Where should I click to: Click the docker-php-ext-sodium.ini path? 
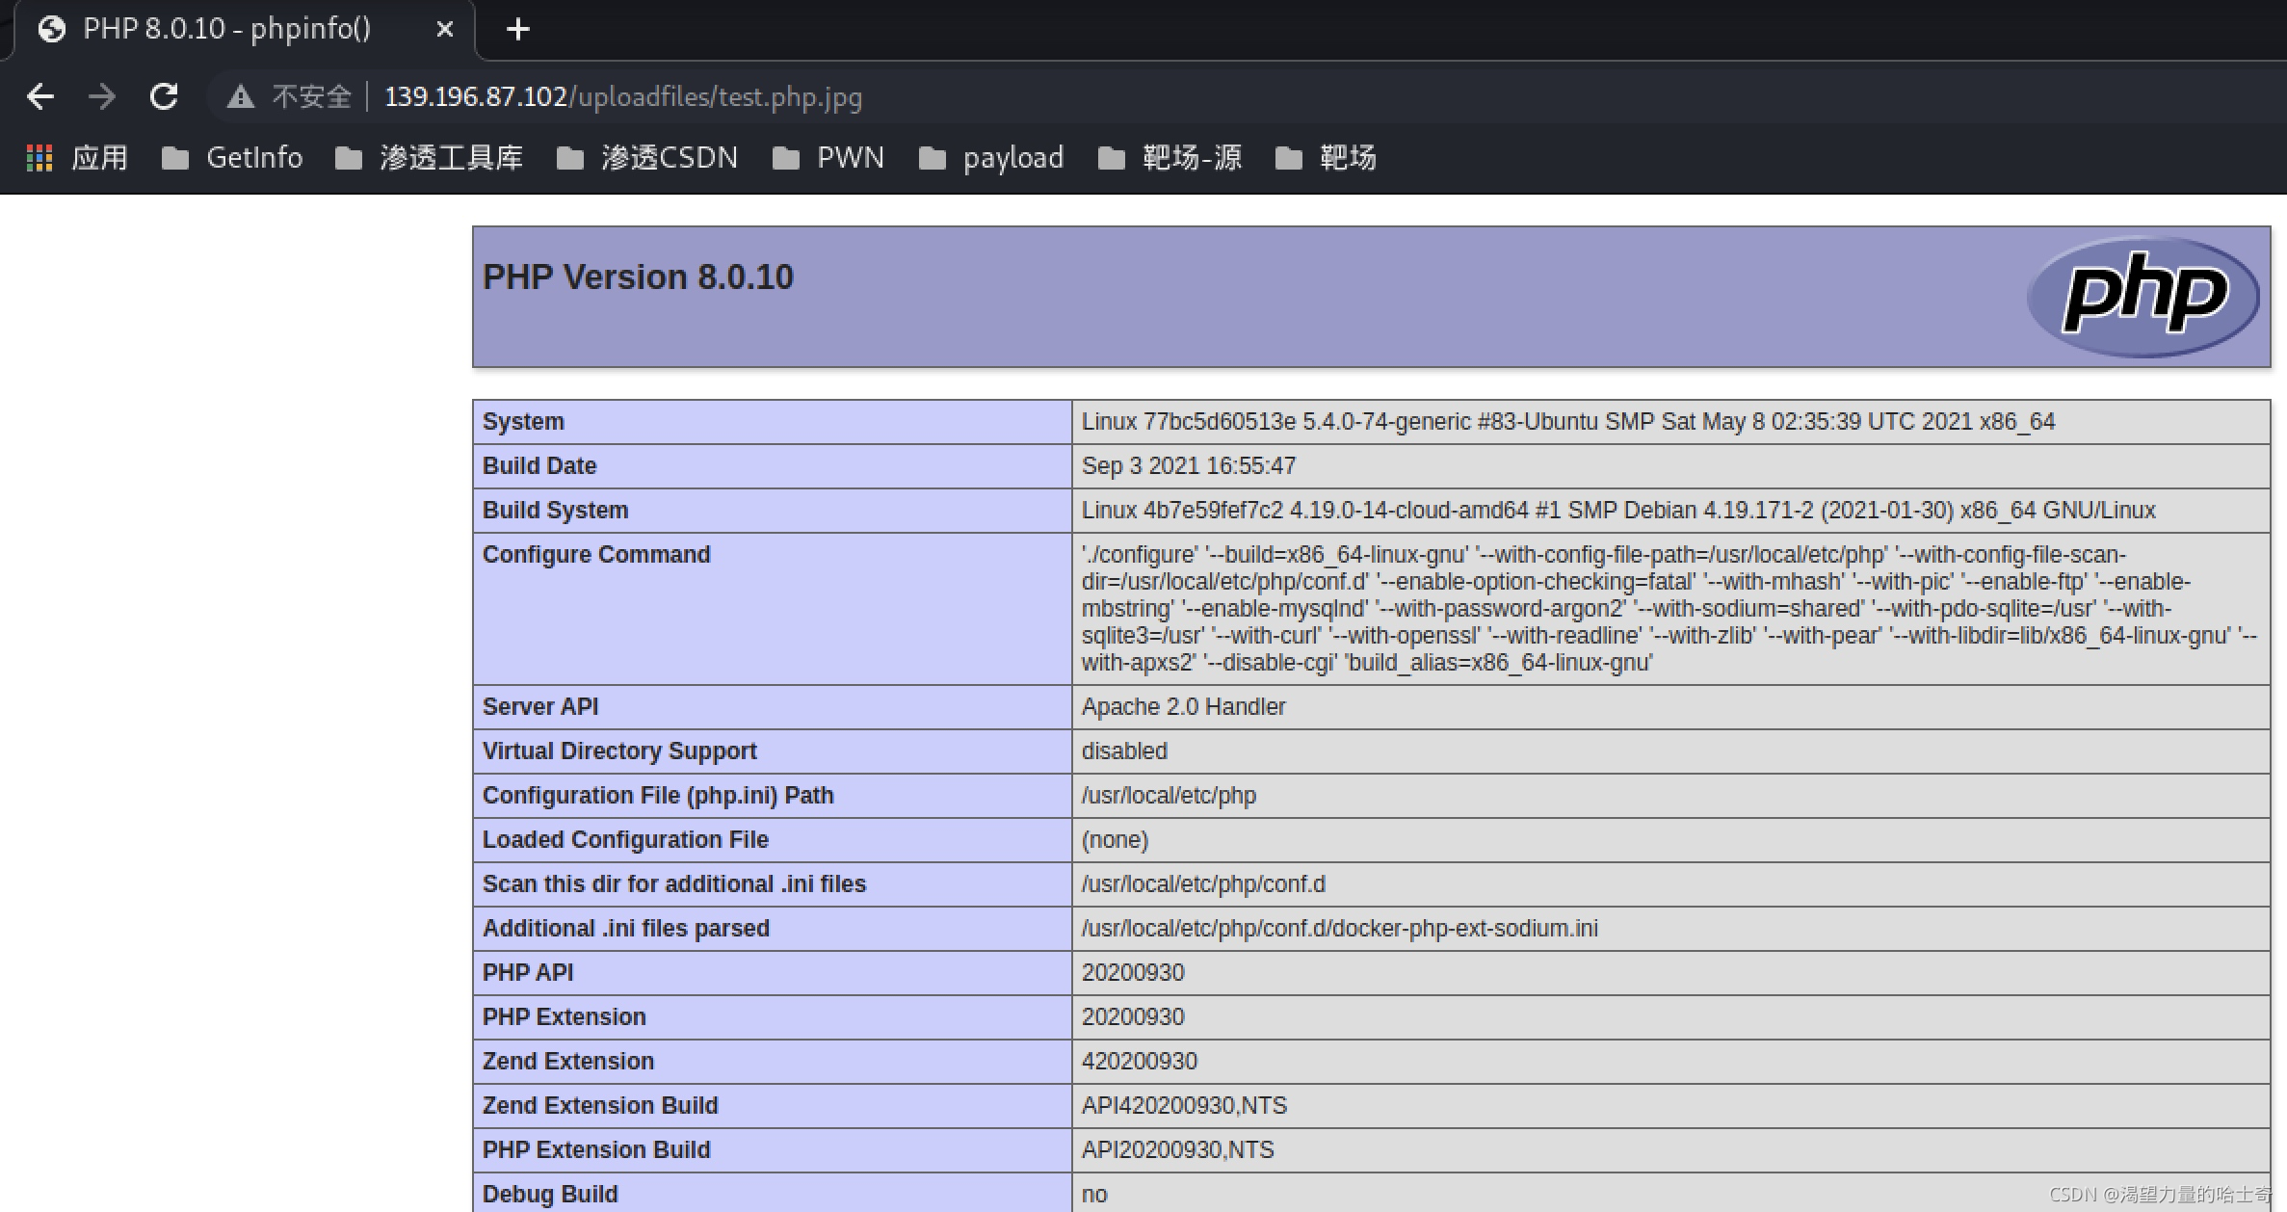pos(1339,929)
